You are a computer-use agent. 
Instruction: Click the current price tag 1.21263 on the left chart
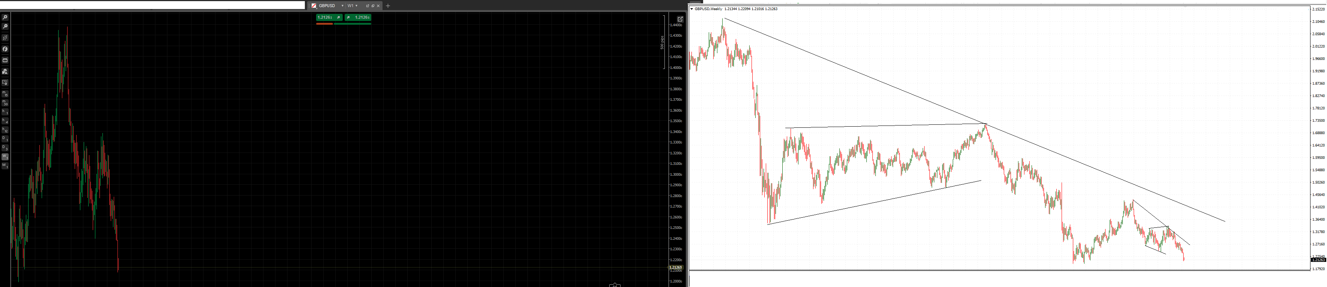tap(675, 268)
